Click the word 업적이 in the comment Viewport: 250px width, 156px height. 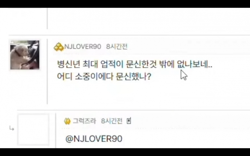pos(112,64)
